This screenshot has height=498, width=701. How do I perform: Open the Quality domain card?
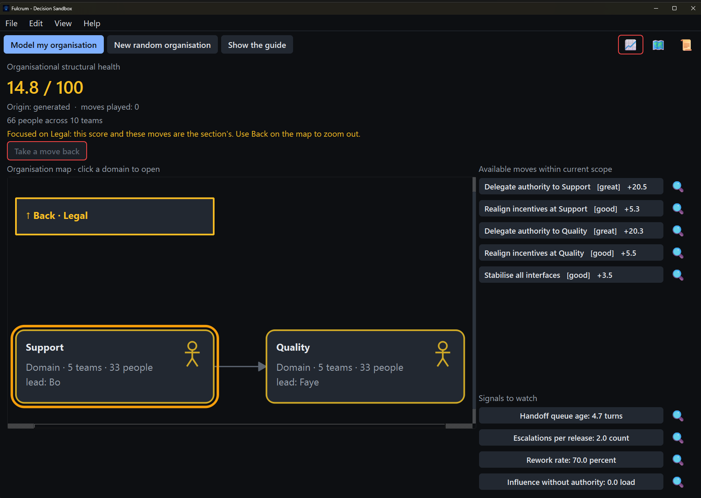coord(365,367)
